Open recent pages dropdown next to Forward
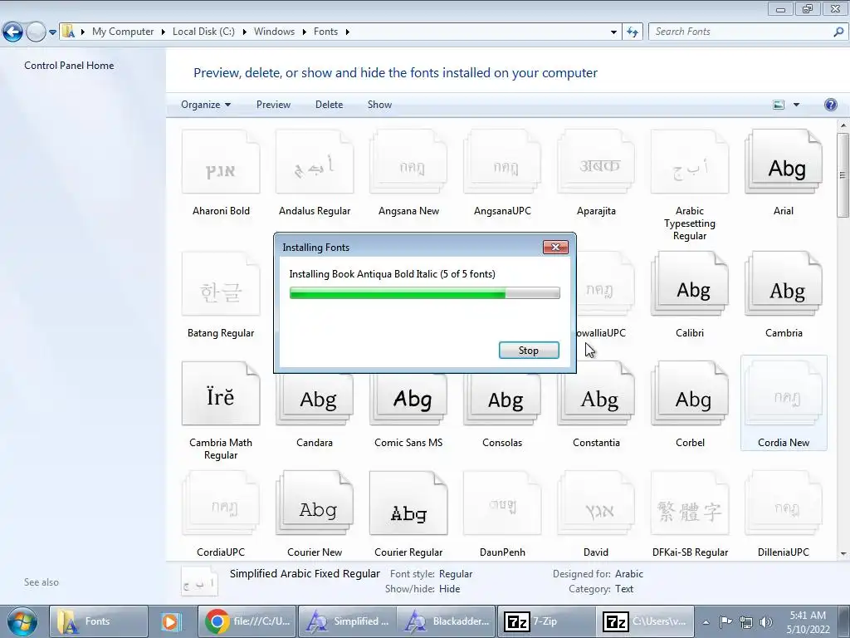 tap(52, 32)
